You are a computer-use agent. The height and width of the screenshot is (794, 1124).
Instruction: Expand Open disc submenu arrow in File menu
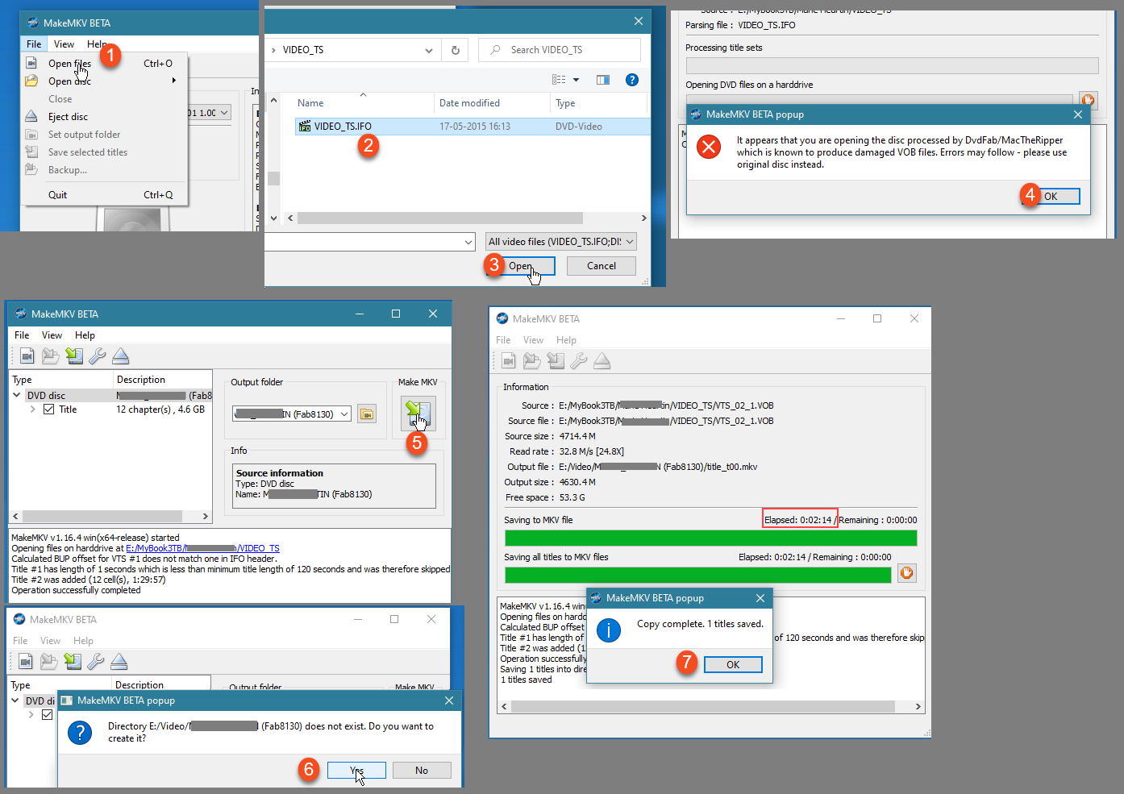pyautogui.click(x=174, y=81)
